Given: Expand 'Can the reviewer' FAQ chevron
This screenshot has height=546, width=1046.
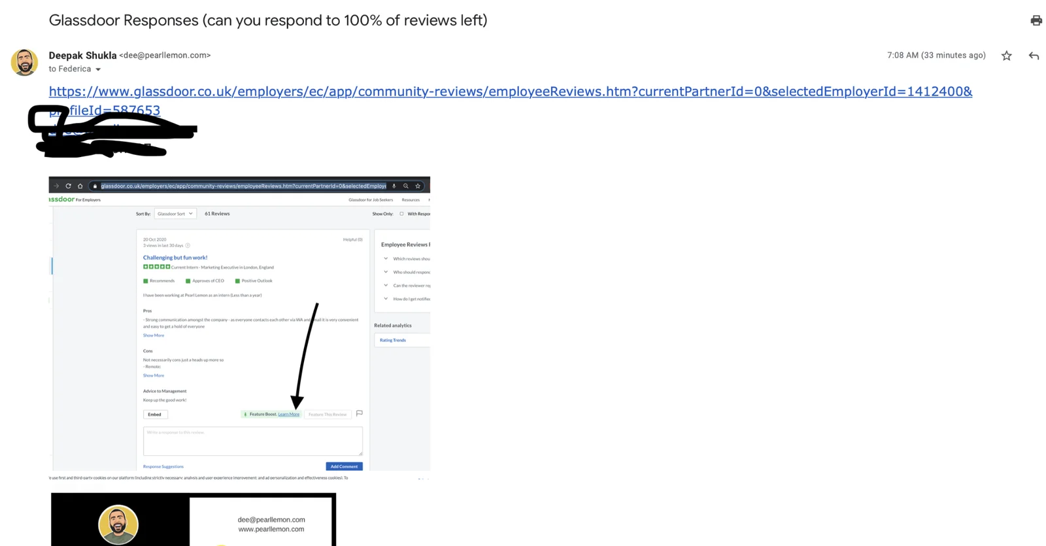Looking at the screenshot, I should 386,286.
